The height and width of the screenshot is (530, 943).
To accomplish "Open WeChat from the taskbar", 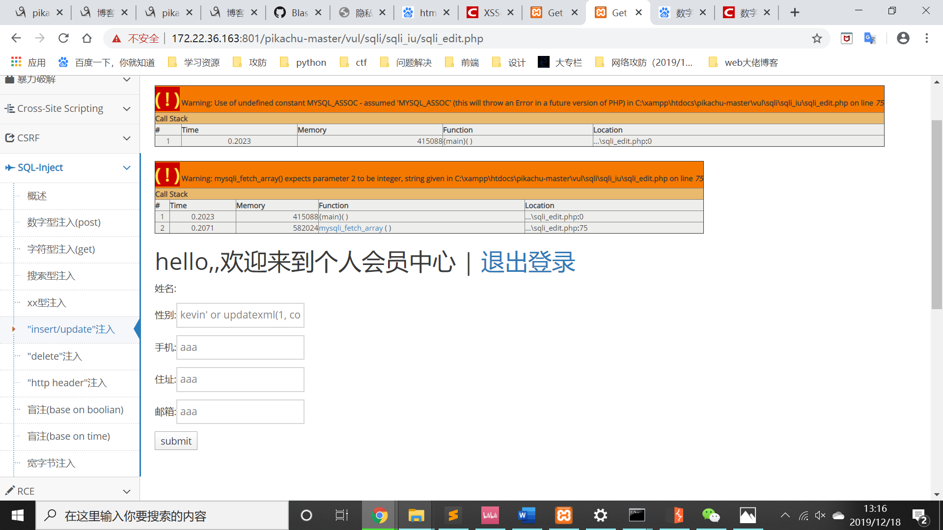I will [x=711, y=515].
